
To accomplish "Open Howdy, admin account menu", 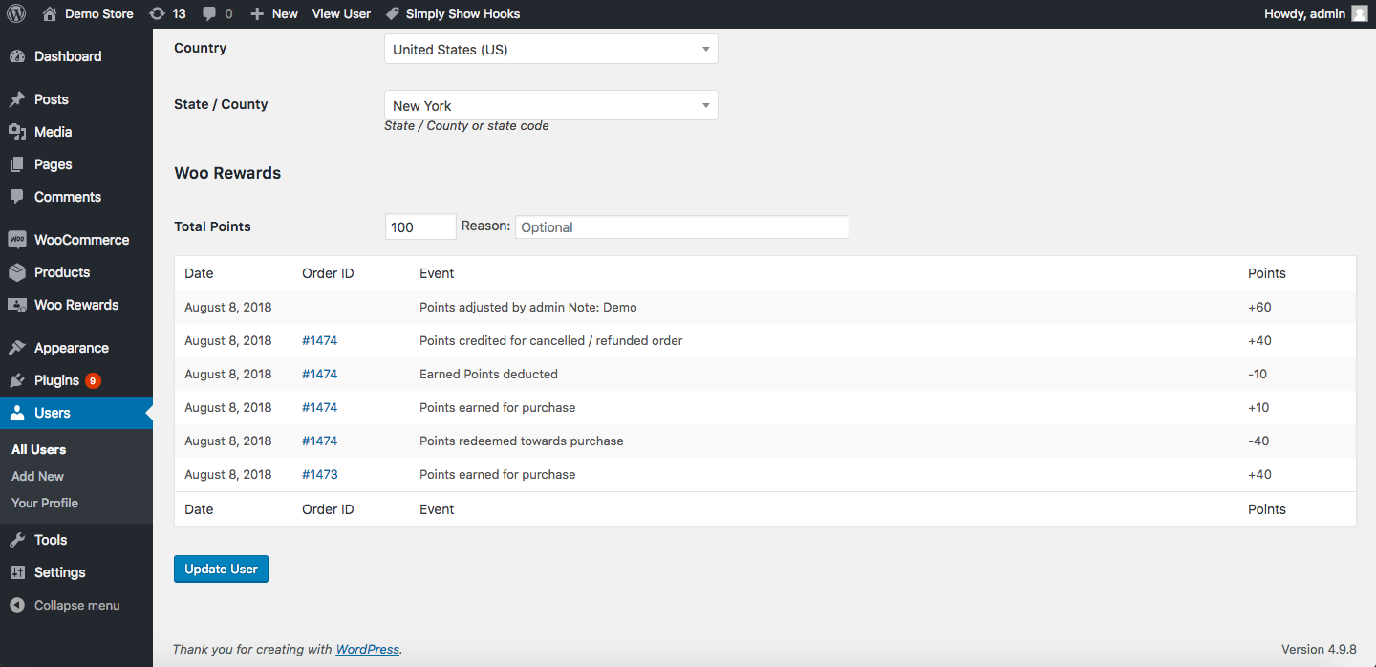I will point(1316,13).
